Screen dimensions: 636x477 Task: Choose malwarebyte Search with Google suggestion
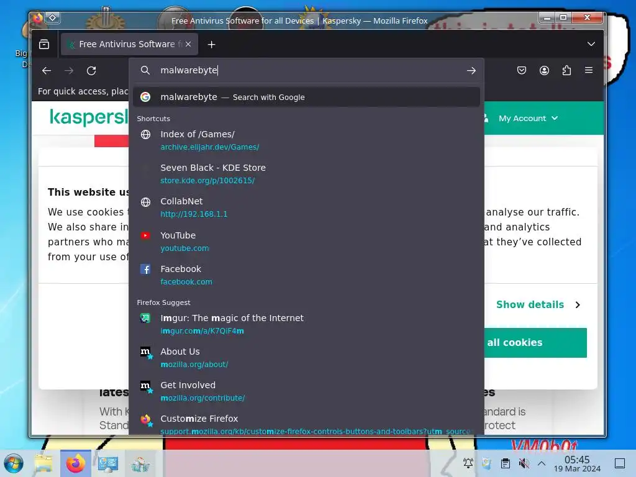307,97
